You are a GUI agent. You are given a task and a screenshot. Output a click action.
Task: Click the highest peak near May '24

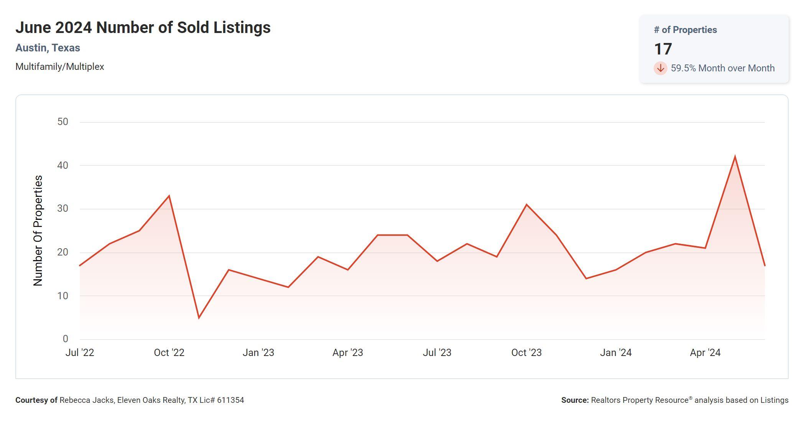tap(735, 157)
